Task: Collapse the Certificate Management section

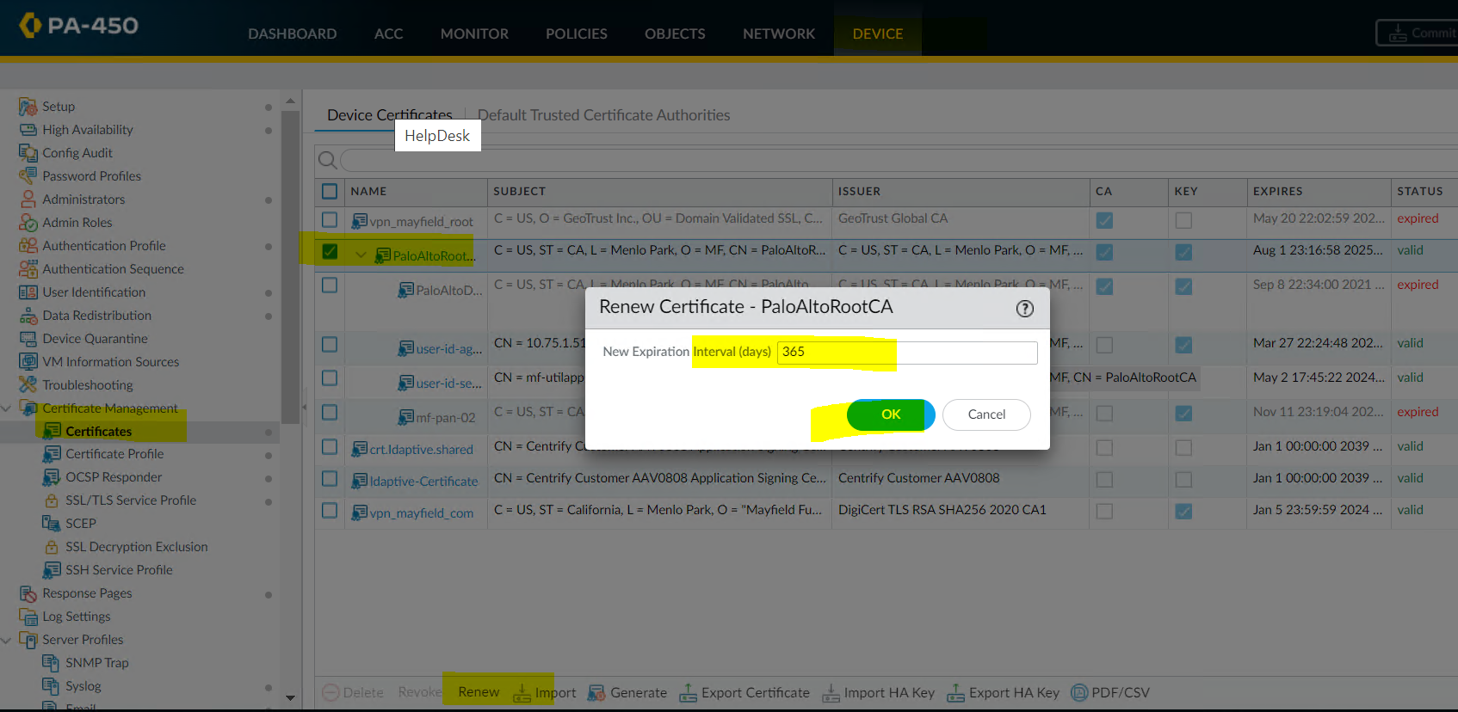Action: pos(7,408)
